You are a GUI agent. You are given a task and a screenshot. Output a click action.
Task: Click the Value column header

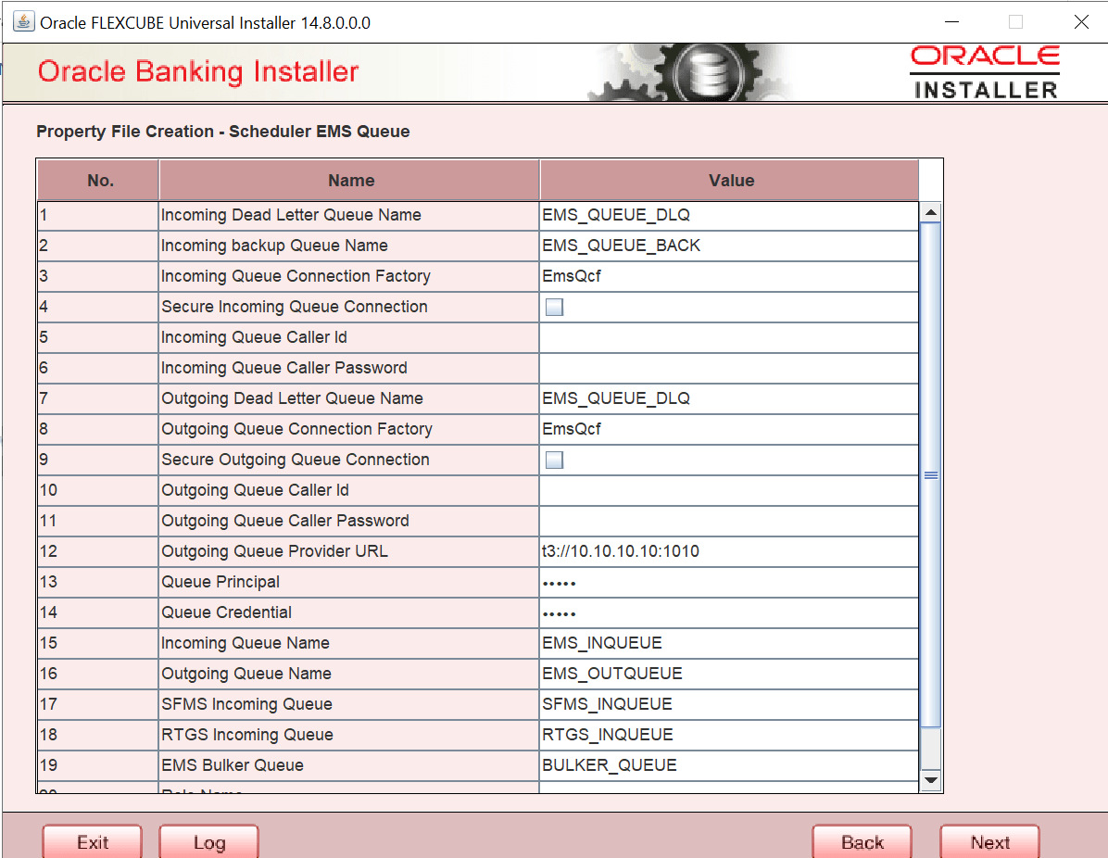coord(730,181)
